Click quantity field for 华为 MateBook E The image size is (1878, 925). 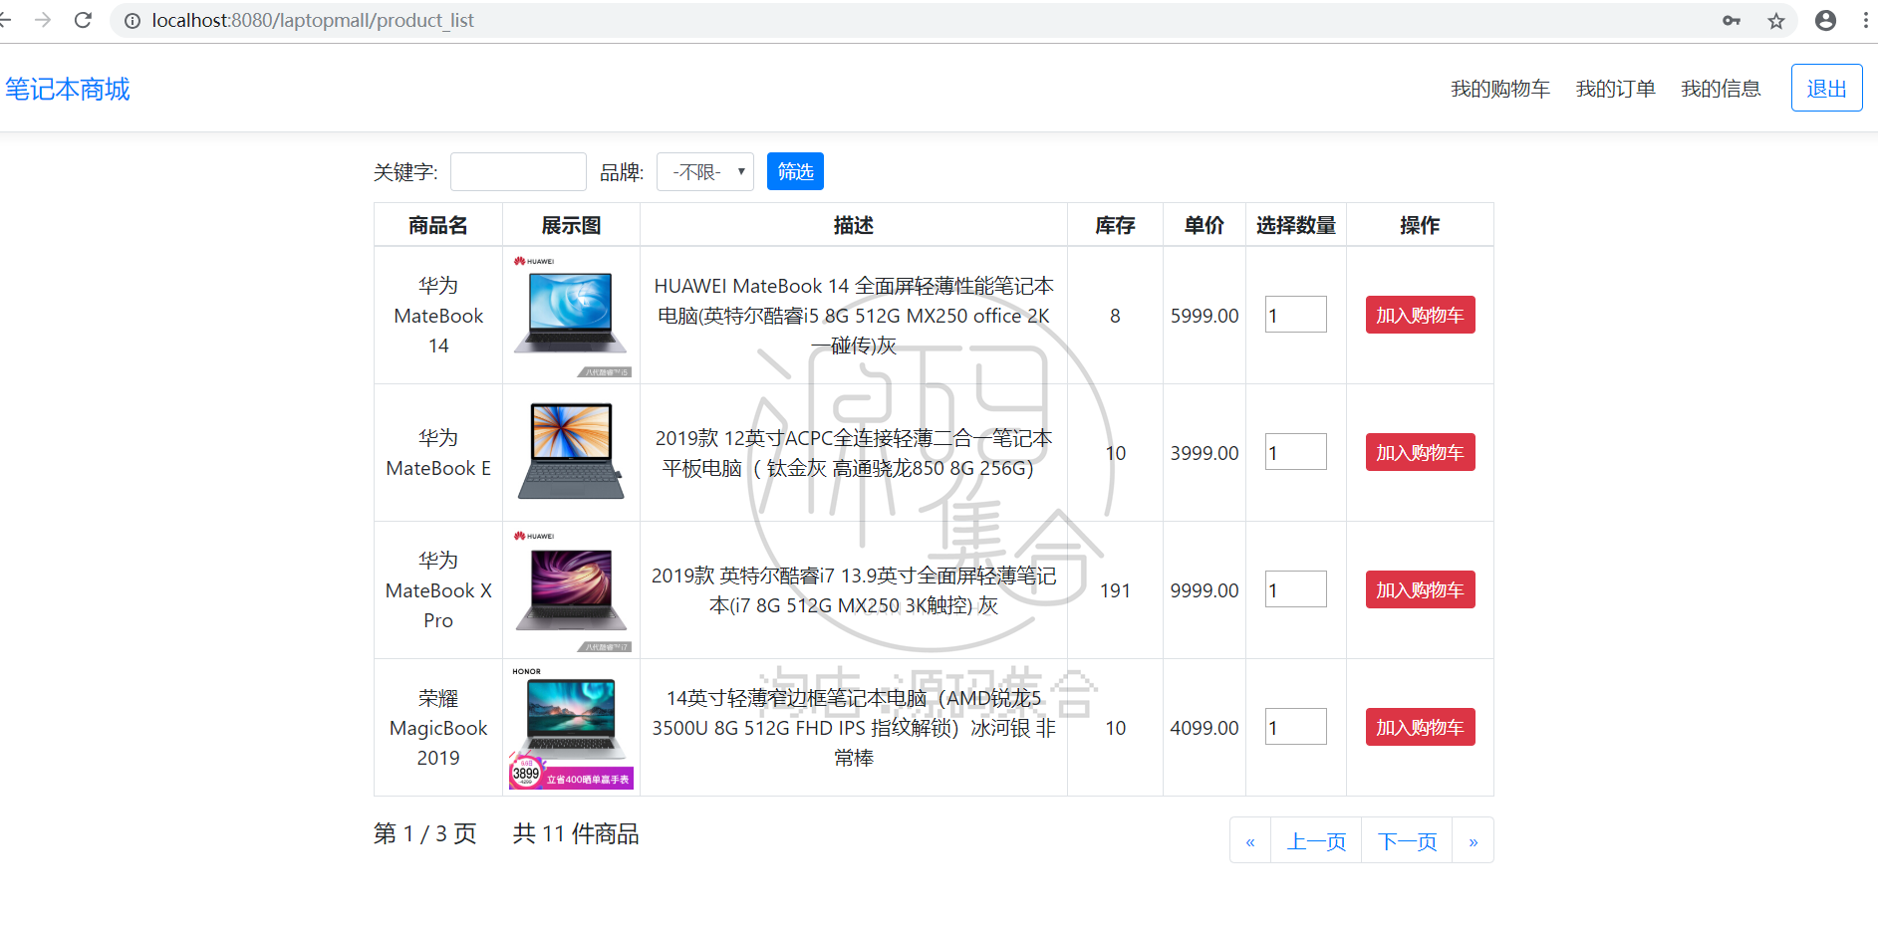(x=1295, y=452)
